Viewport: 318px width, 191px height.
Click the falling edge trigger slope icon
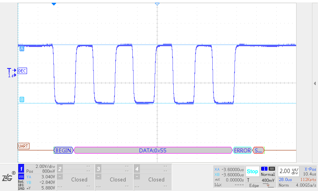point(266,185)
